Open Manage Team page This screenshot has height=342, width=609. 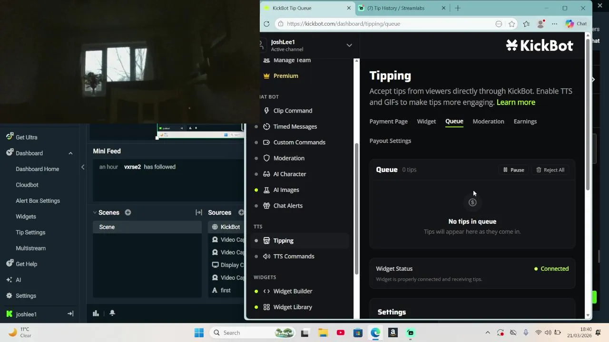pos(292,60)
